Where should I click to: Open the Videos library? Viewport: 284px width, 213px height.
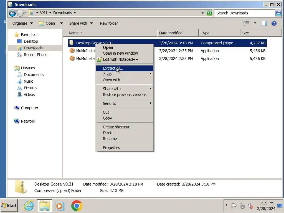[x=29, y=95]
